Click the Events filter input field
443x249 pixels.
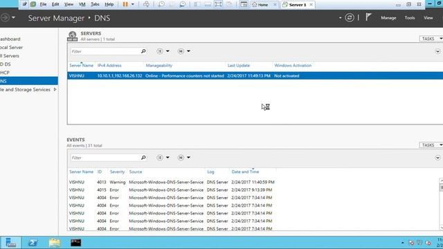point(105,158)
